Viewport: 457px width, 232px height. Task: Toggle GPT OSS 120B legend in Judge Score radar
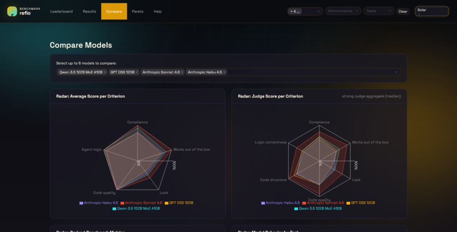361,203
